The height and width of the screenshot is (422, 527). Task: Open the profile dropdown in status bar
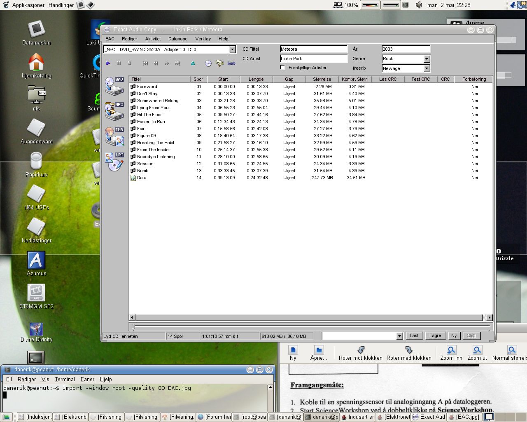(x=399, y=336)
